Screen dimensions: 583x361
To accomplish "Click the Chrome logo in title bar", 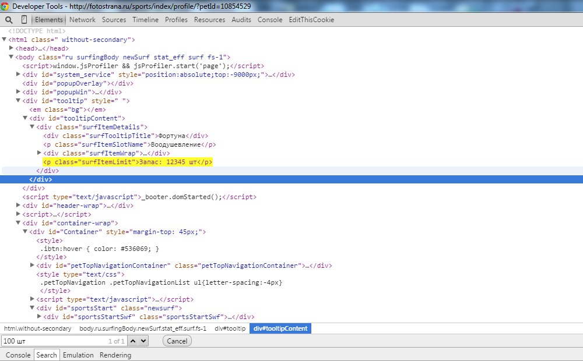I will (5, 6).
